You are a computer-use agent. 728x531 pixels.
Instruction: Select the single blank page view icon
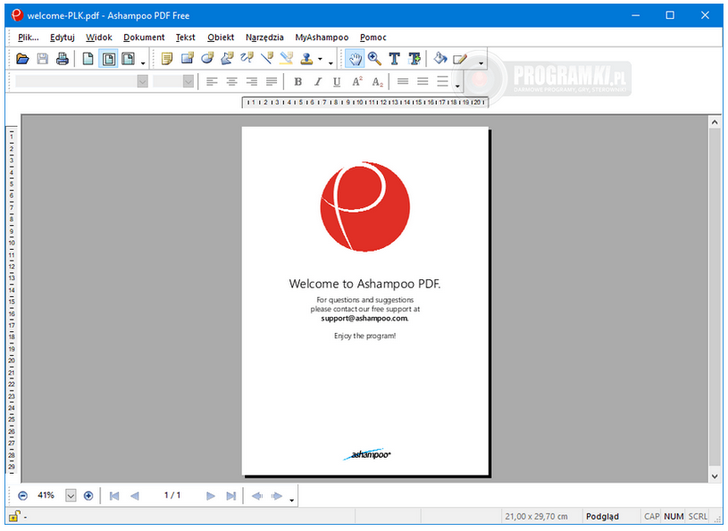(88, 59)
